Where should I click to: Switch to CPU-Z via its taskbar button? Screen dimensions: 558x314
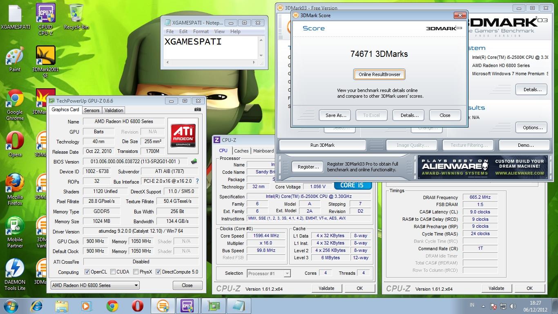187,306
